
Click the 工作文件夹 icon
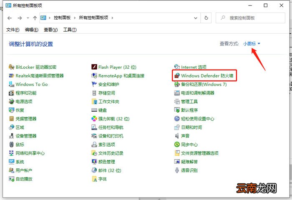(x=94, y=101)
